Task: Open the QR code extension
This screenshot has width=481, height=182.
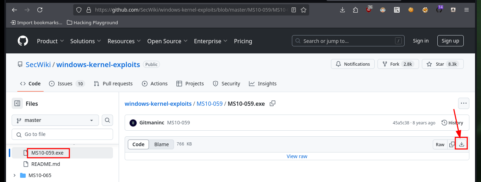Action: 397,10
